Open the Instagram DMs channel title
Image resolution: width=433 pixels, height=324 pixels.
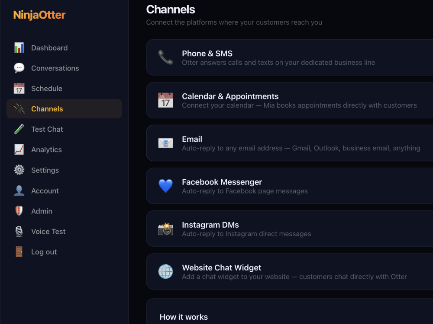tap(210, 225)
